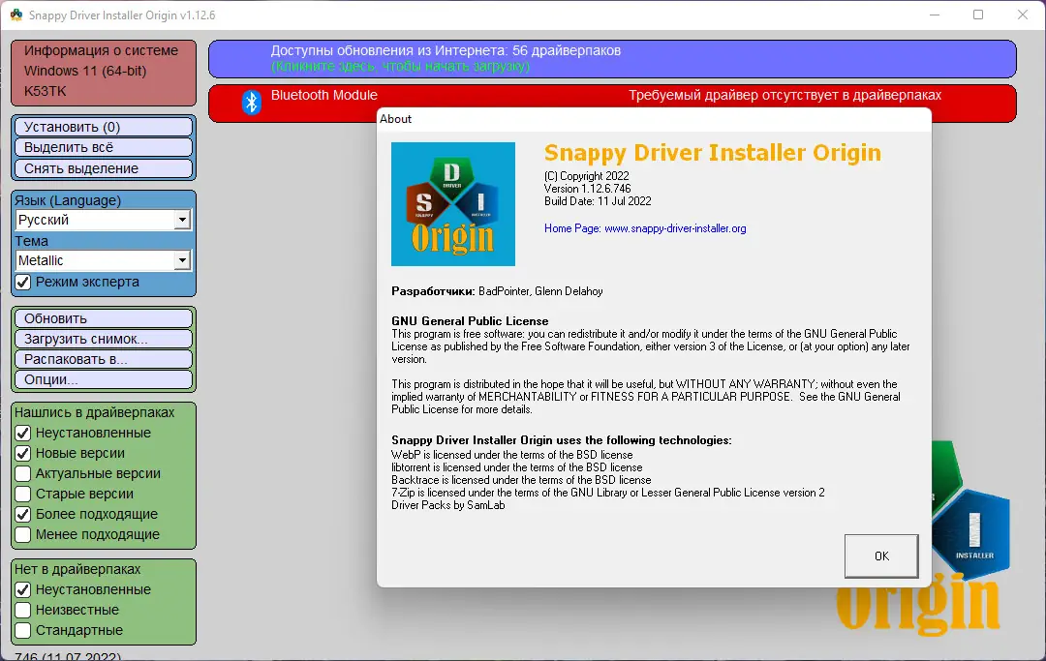Click the Установить (0) button
The height and width of the screenshot is (661, 1046).
pos(103,126)
